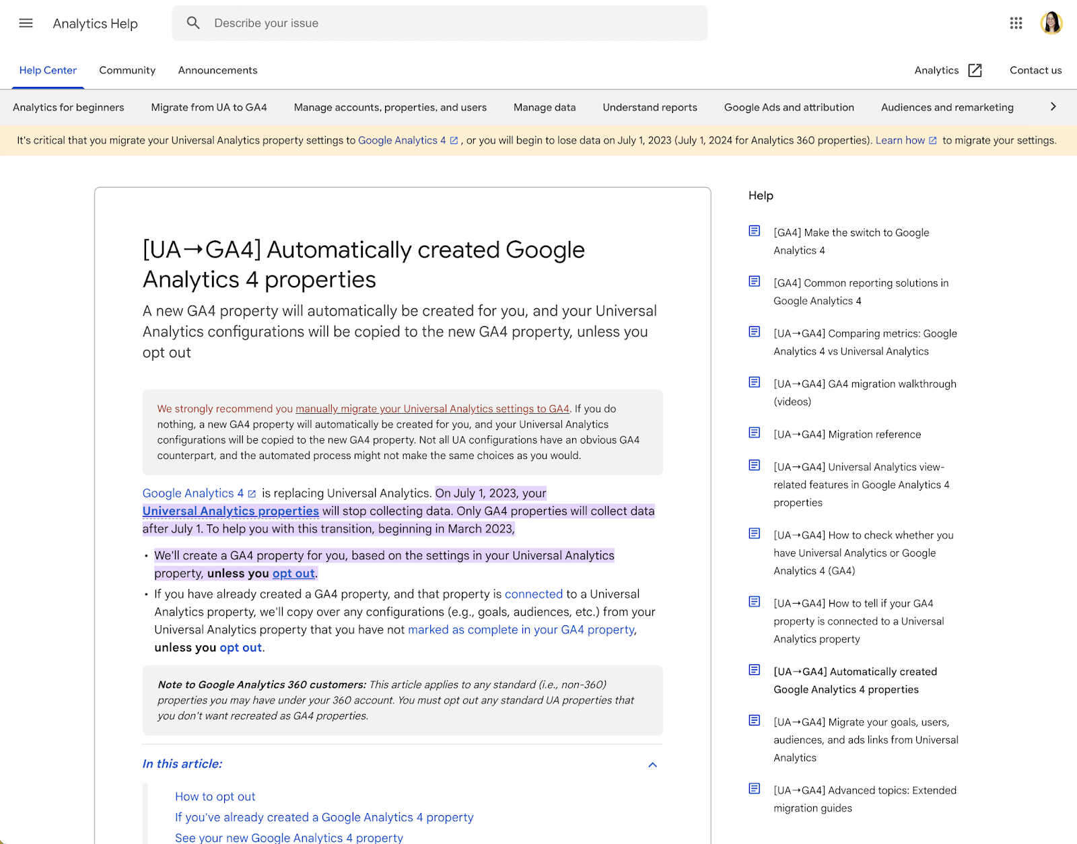This screenshot has height=844, width=1077.
Task: Switch to the Community tab
Action: point(127,70)
